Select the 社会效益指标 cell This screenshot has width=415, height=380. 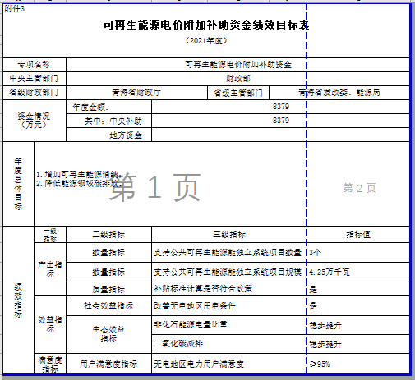(x=108, y=305)
